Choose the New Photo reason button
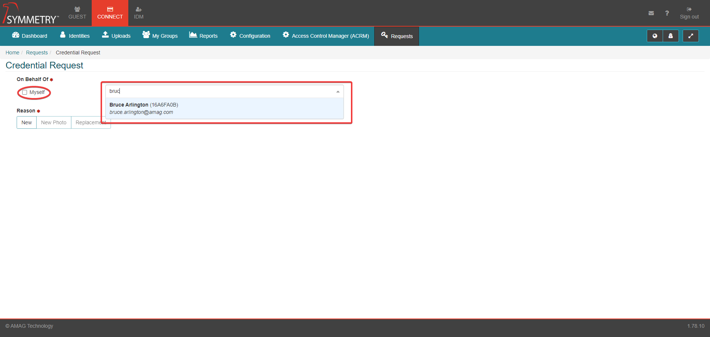Viewport: 710px width, 337px height. 54,122
